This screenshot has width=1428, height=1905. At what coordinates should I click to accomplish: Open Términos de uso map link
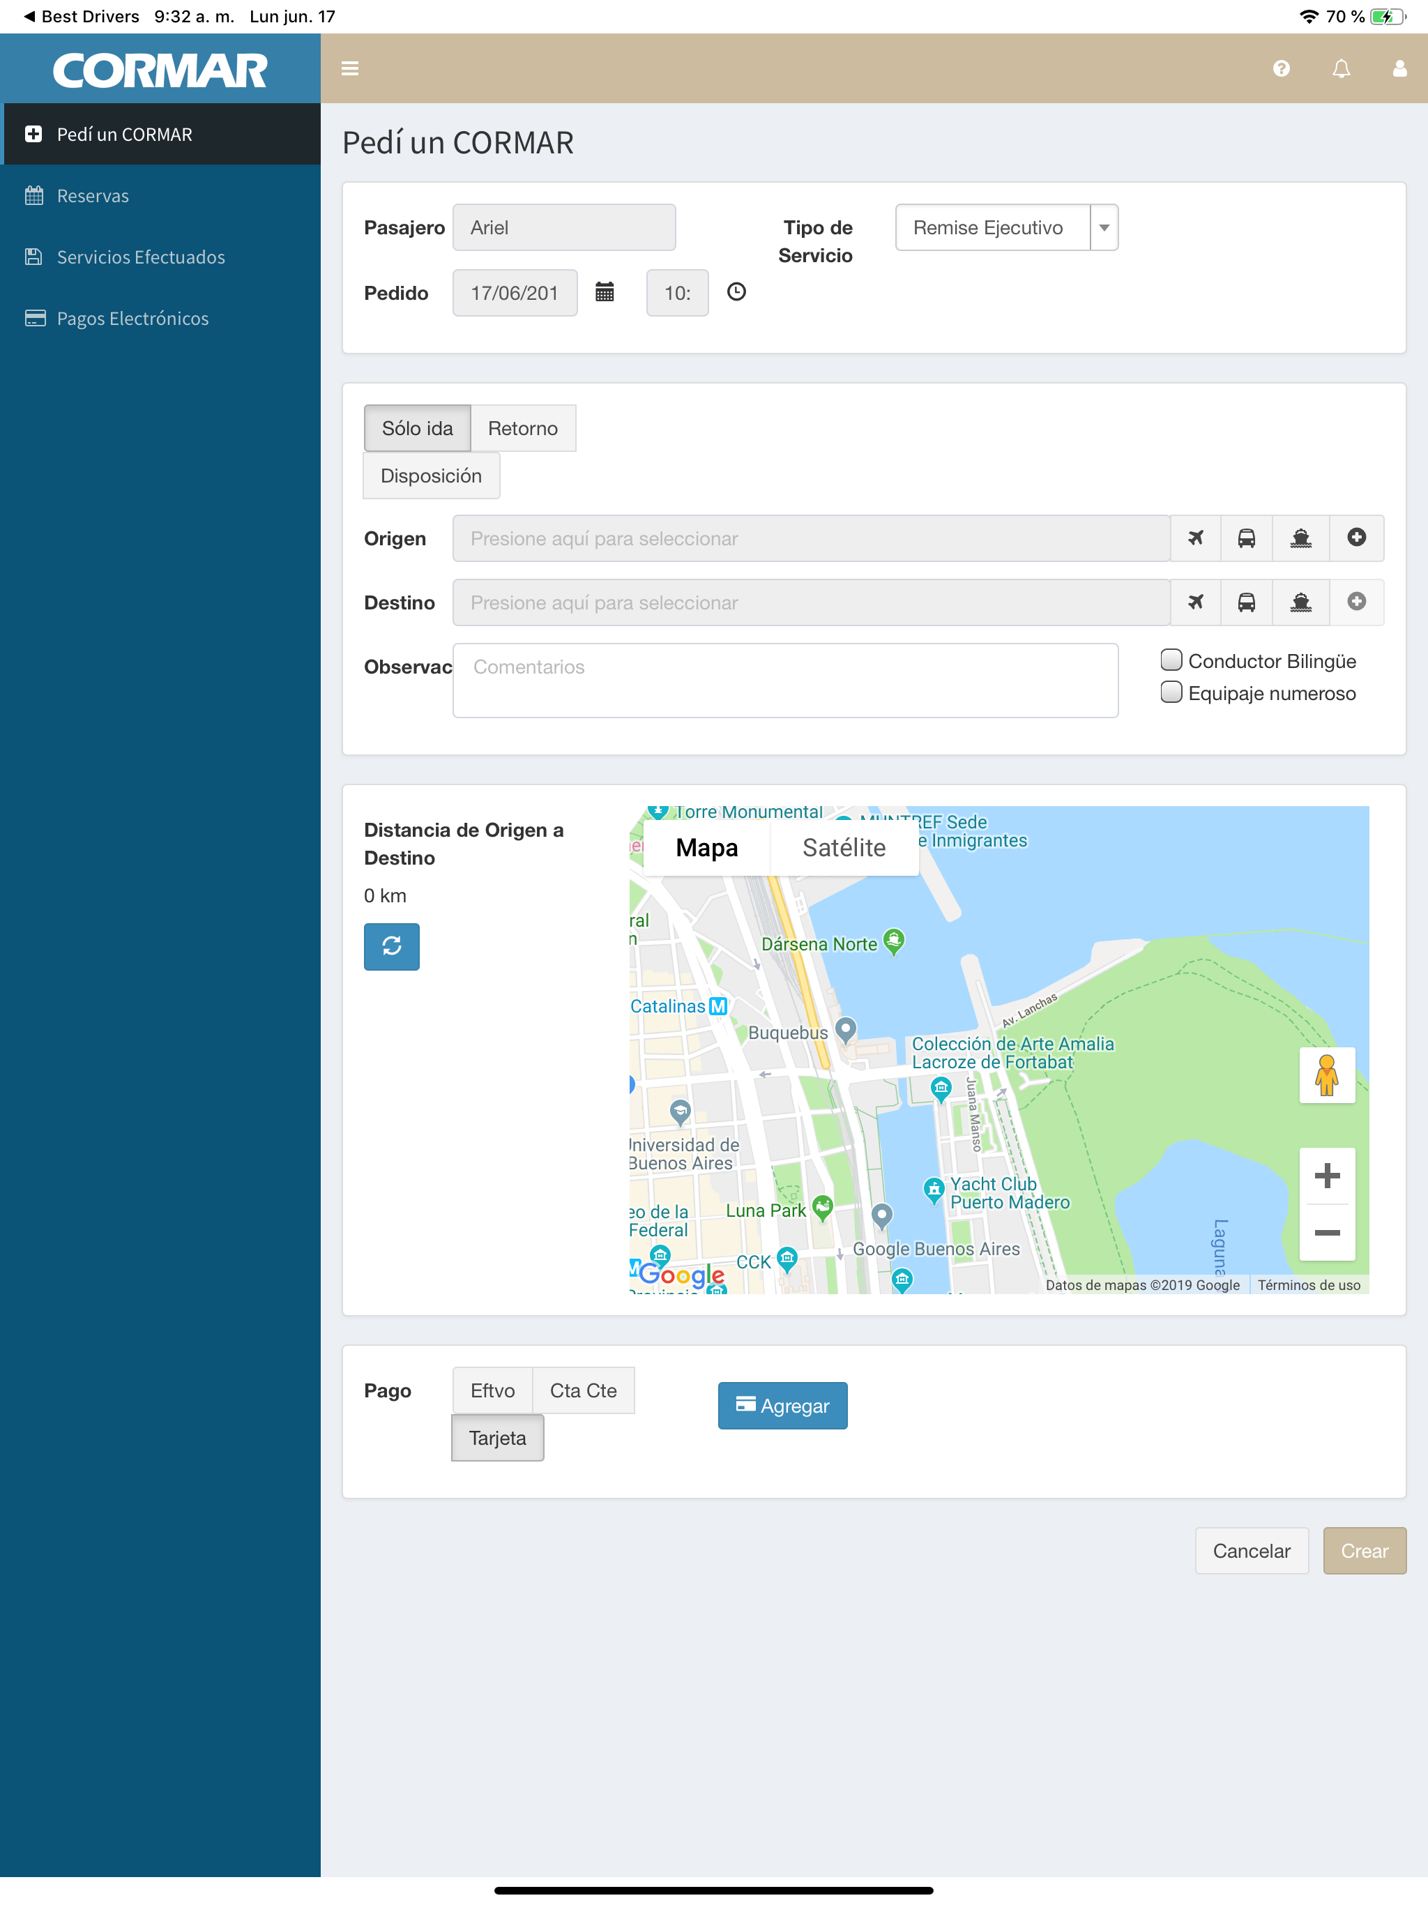[x=1308, y=1285]
